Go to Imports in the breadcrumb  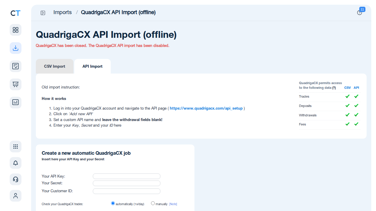[63, 12]
